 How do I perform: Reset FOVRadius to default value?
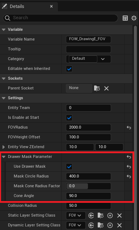click(129, 127)
